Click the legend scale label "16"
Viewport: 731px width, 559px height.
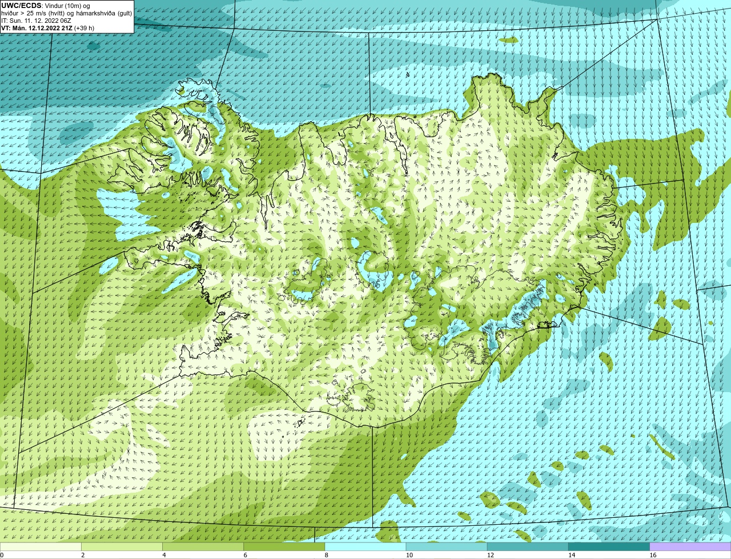point(653,555)
